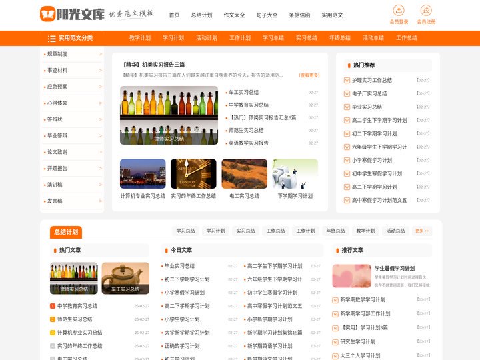
Task: Open 发言稿 in the left category list
Action: [55, 201]
